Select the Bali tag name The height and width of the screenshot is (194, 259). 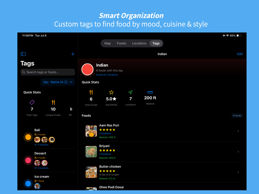point(37,130)
